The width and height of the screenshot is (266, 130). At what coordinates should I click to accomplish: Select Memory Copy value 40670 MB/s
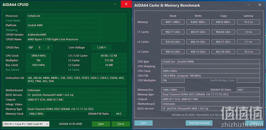point(223,22)
